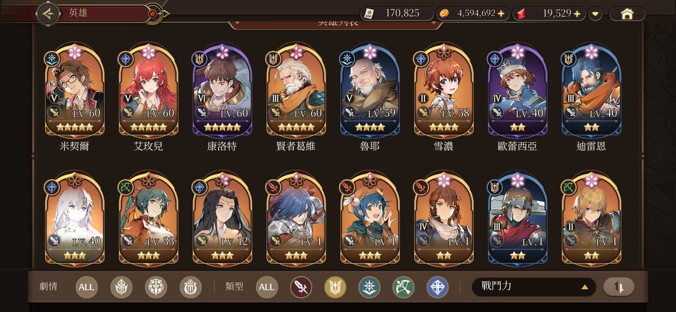This screenshot has height=312, width=676.
Task: Filter heroes by shield class icon
Action: [x=335, y=287]
